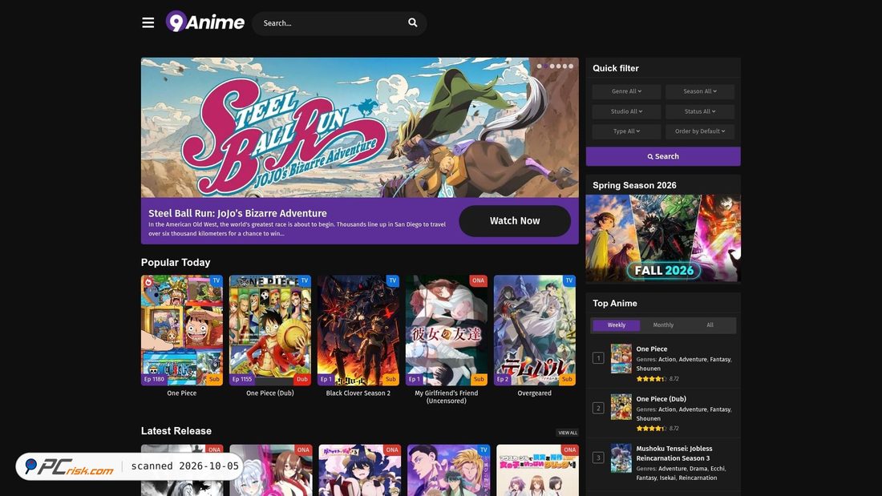The height and width of the screenshot is (496, 882).
Task: Click the last carousel slide dot
Action: [571, 67]
